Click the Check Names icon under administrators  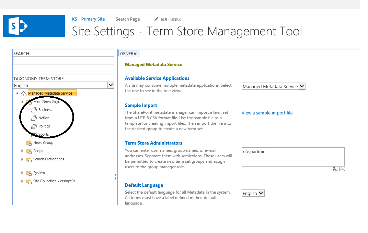(335, 169)
